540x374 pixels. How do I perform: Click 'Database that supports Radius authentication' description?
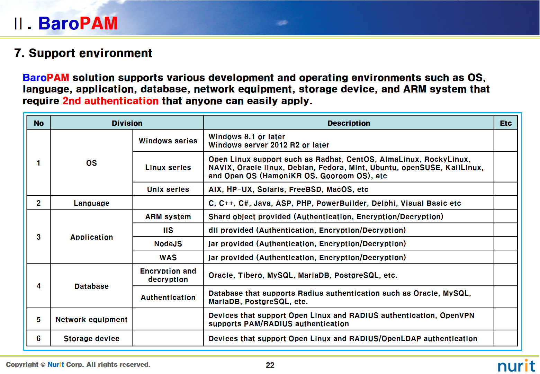349,297
